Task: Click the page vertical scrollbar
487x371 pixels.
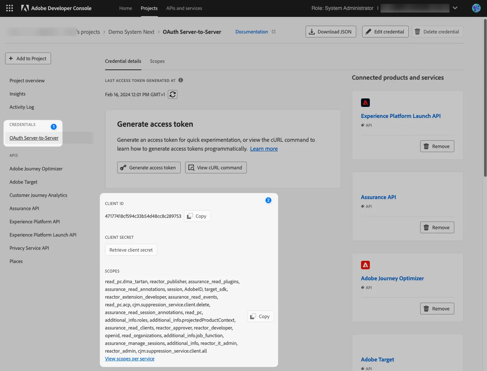Action: coord(485,98)
